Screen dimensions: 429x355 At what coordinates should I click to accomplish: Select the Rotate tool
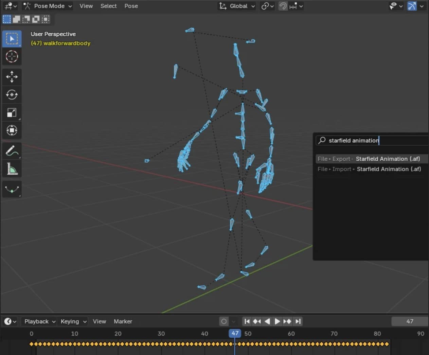(x=12, y=95)
